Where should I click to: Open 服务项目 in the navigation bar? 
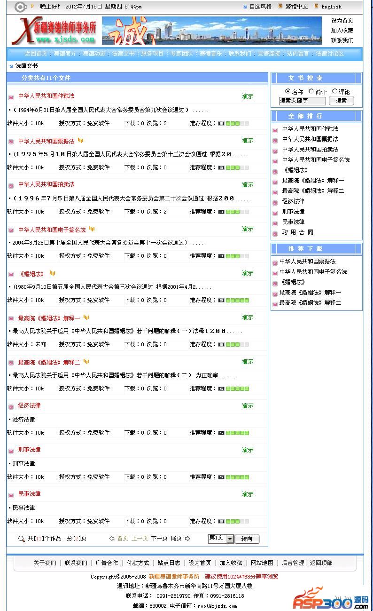coord(152,54)
